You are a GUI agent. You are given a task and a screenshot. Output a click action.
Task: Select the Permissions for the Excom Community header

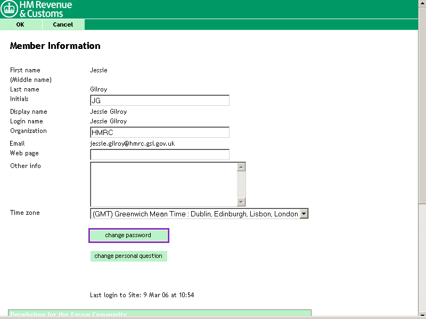[160, 314]
